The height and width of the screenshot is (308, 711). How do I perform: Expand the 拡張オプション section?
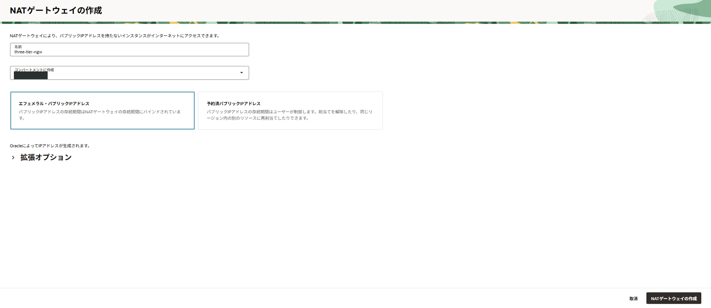(41, 157)
